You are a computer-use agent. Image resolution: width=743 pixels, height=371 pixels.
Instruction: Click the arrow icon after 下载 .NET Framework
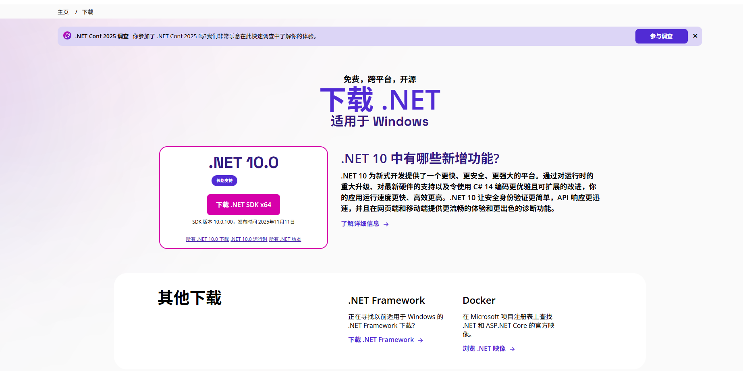coord(420,340)
